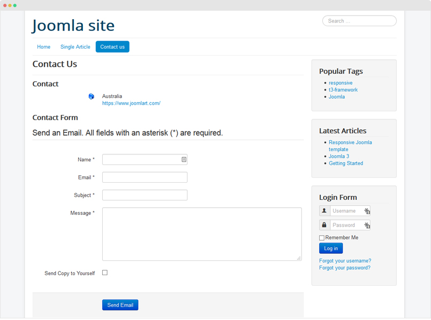The width and height of the screenshot is (431, 320).
Task: Click the Login Form heading
Action: click(x=338, y=198)
